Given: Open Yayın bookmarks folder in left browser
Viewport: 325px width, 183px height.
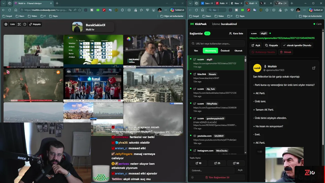Looking at the screenshot, I should [x=53, y=16].
